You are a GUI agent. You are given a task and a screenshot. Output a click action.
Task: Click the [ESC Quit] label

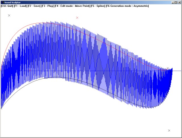7,6
